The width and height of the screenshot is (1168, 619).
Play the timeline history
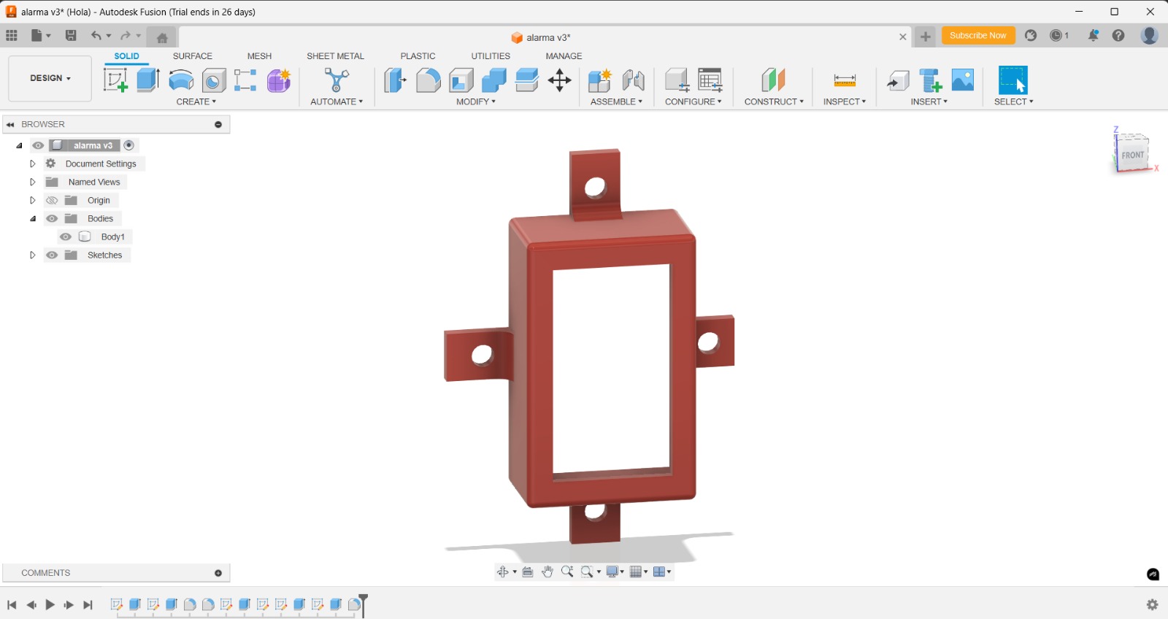[x=50, y=604]
